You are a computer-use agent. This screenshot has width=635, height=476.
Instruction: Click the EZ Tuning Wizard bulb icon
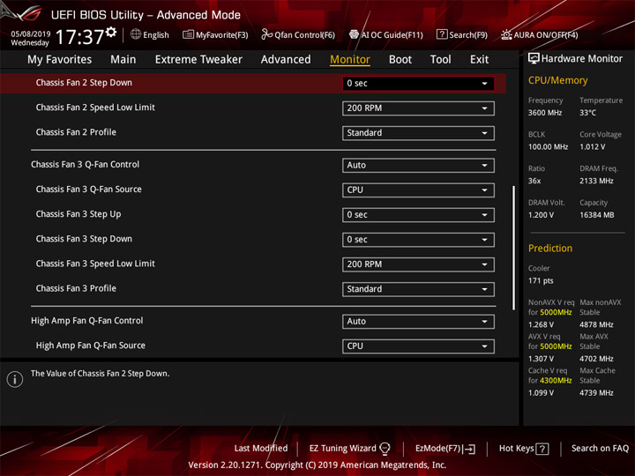click(385, 449)
